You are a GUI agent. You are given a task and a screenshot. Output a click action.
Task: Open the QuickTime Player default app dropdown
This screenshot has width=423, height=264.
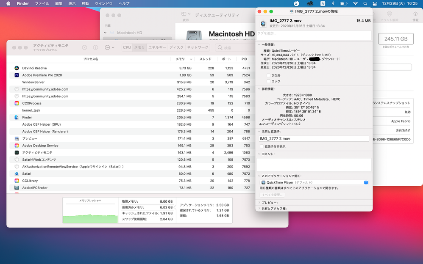[314, 182]
